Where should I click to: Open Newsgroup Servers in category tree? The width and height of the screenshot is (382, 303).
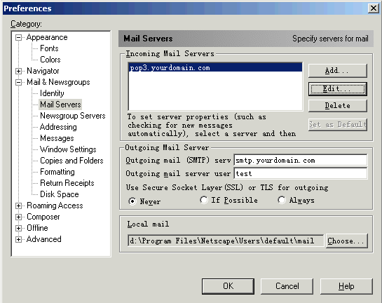tap(73, 116)
